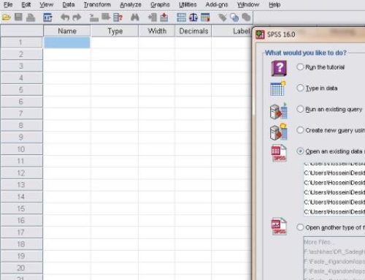Click the Select Cases toolbar icon
The height and width of the screenshot is (280, 365).
205,18
